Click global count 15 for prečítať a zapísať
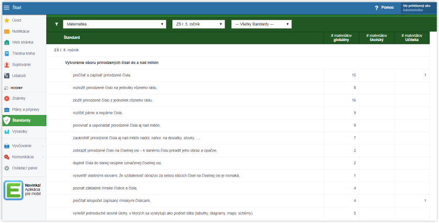This screenshot has width=439, height=223. tap(354, 75)
